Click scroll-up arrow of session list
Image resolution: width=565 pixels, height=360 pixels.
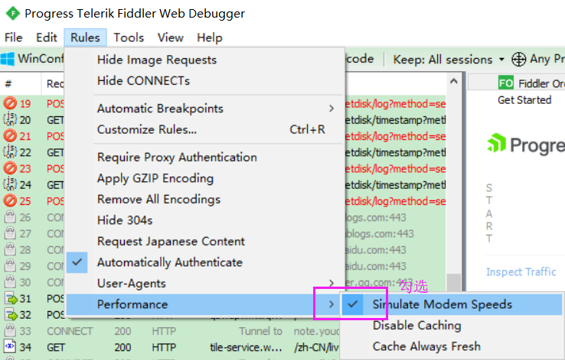(454, 81)
